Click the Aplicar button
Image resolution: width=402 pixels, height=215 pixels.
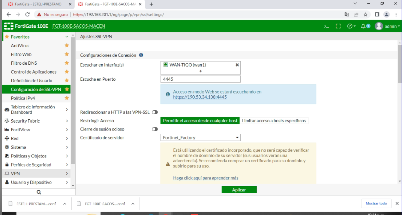pyautogui.click(x=239, y=190)
